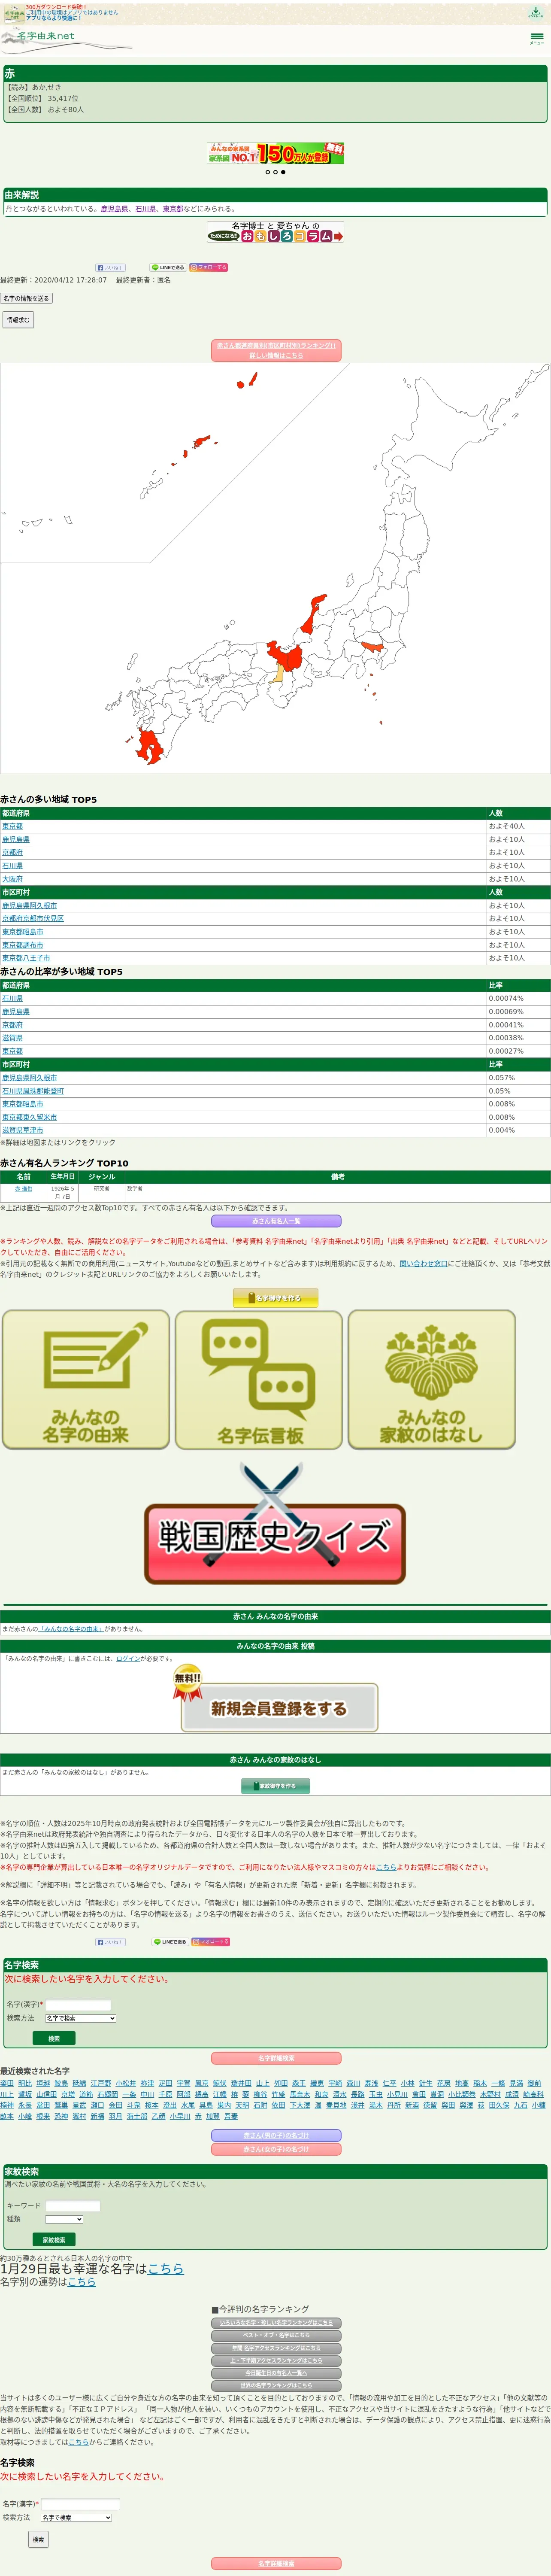Click the green 家紋御守を作る button
Screen dimensions: 551x2576
pos(275,1786)
